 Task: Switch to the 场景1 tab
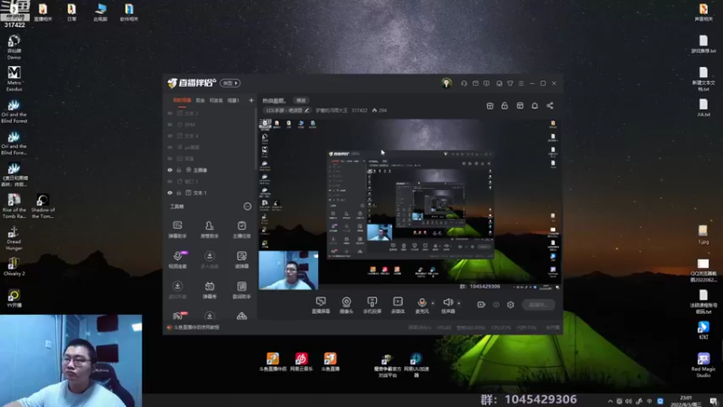pos(233,100)
